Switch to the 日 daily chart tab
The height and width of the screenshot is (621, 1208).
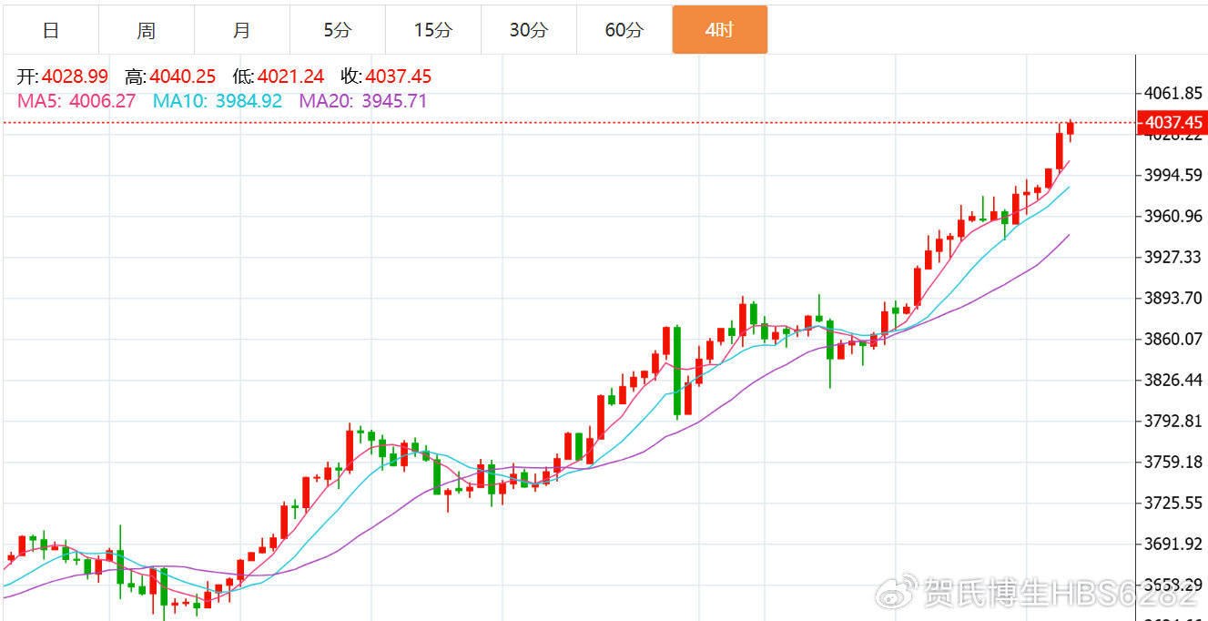point(51,30)
